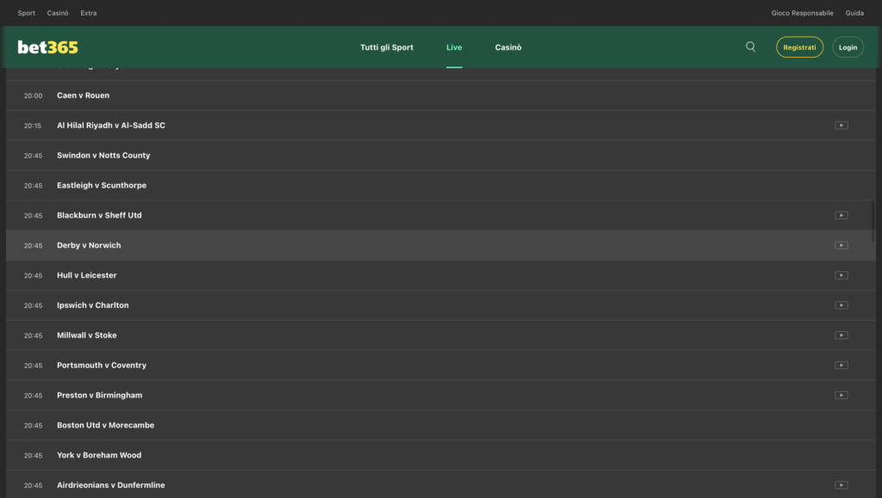Click the bet365 logo

coord(47,47)
